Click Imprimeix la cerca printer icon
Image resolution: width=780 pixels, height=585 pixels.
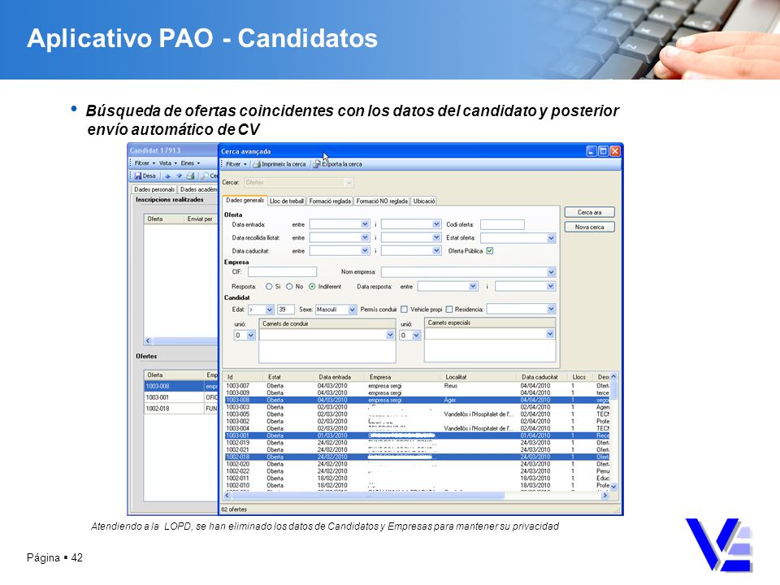pos(257,164)
